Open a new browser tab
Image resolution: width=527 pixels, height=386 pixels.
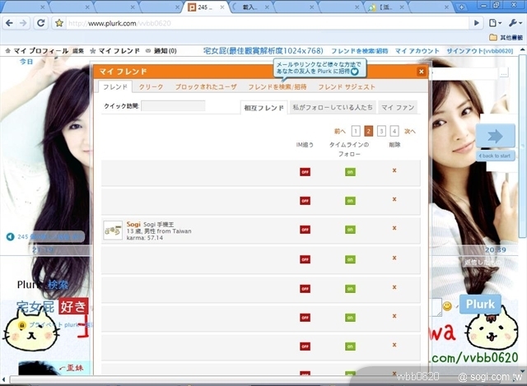pos(461,7)
